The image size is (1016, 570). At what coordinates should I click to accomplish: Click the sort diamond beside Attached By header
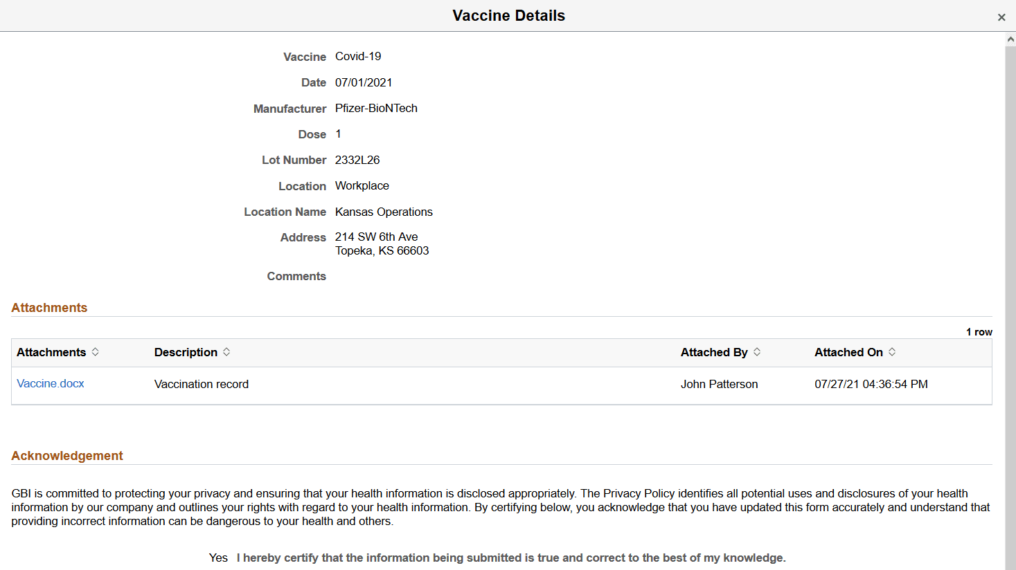coord(758,352)
